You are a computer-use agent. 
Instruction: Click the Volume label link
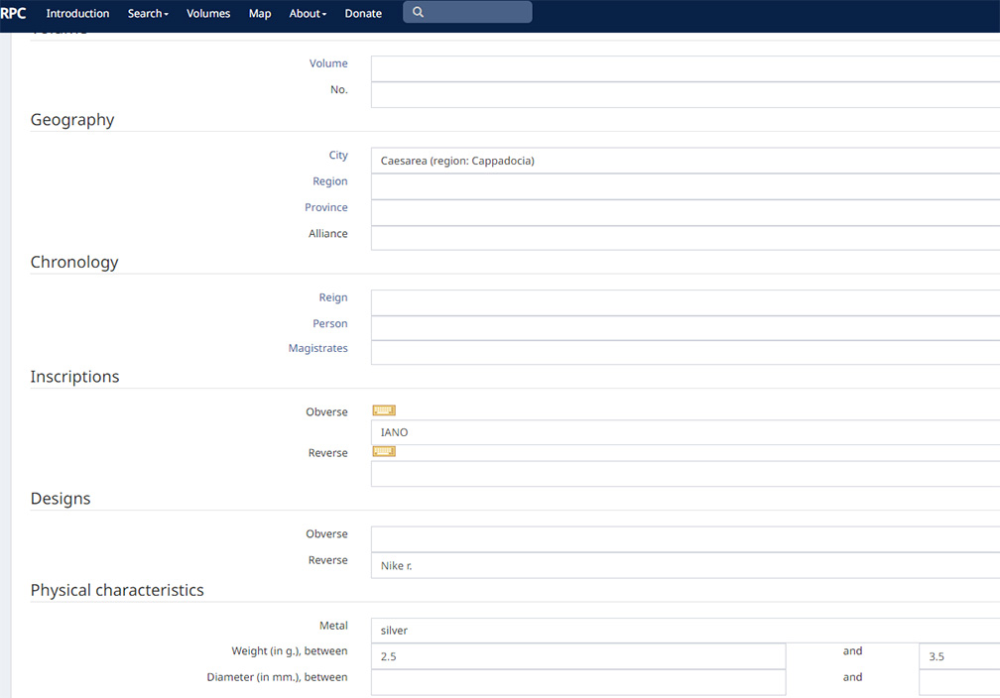[328, 63]
